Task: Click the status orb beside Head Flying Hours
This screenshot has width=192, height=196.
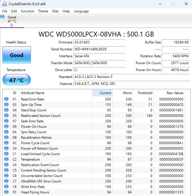Action: [6, 192]
